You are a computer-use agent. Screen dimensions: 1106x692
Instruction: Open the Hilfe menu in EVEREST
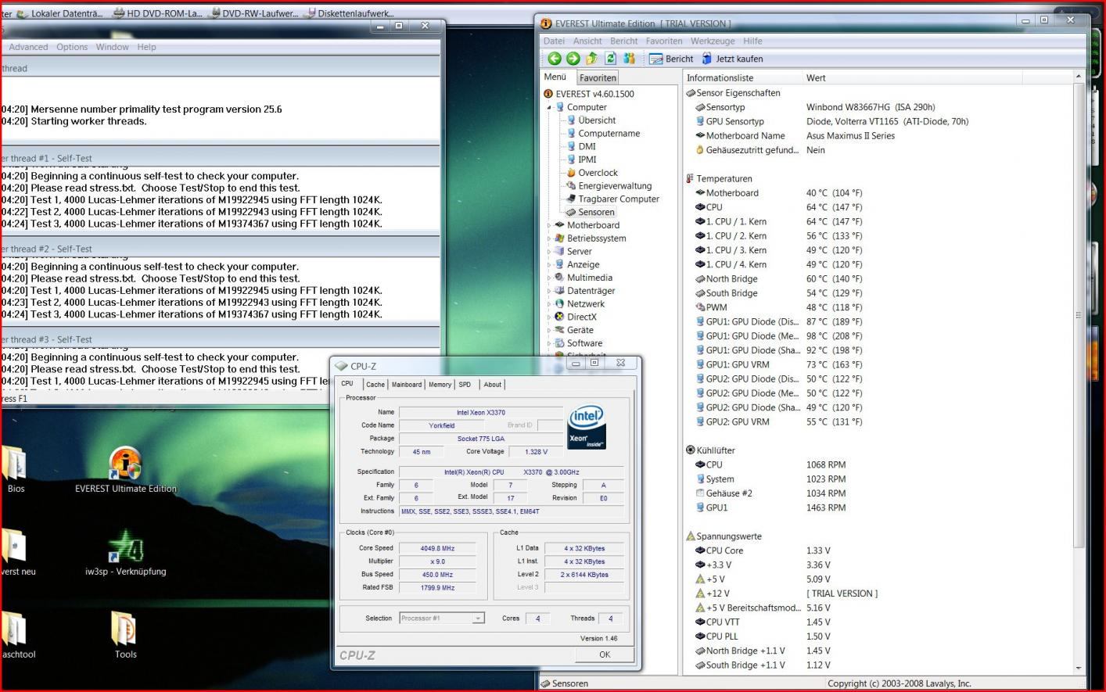click(752, 41)
